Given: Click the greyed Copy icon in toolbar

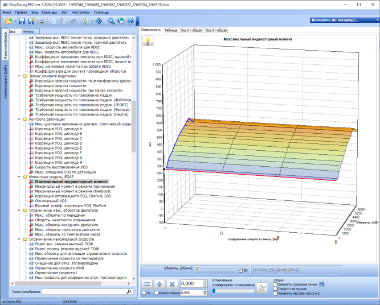Looking at the screenshot, I should 54,21.
